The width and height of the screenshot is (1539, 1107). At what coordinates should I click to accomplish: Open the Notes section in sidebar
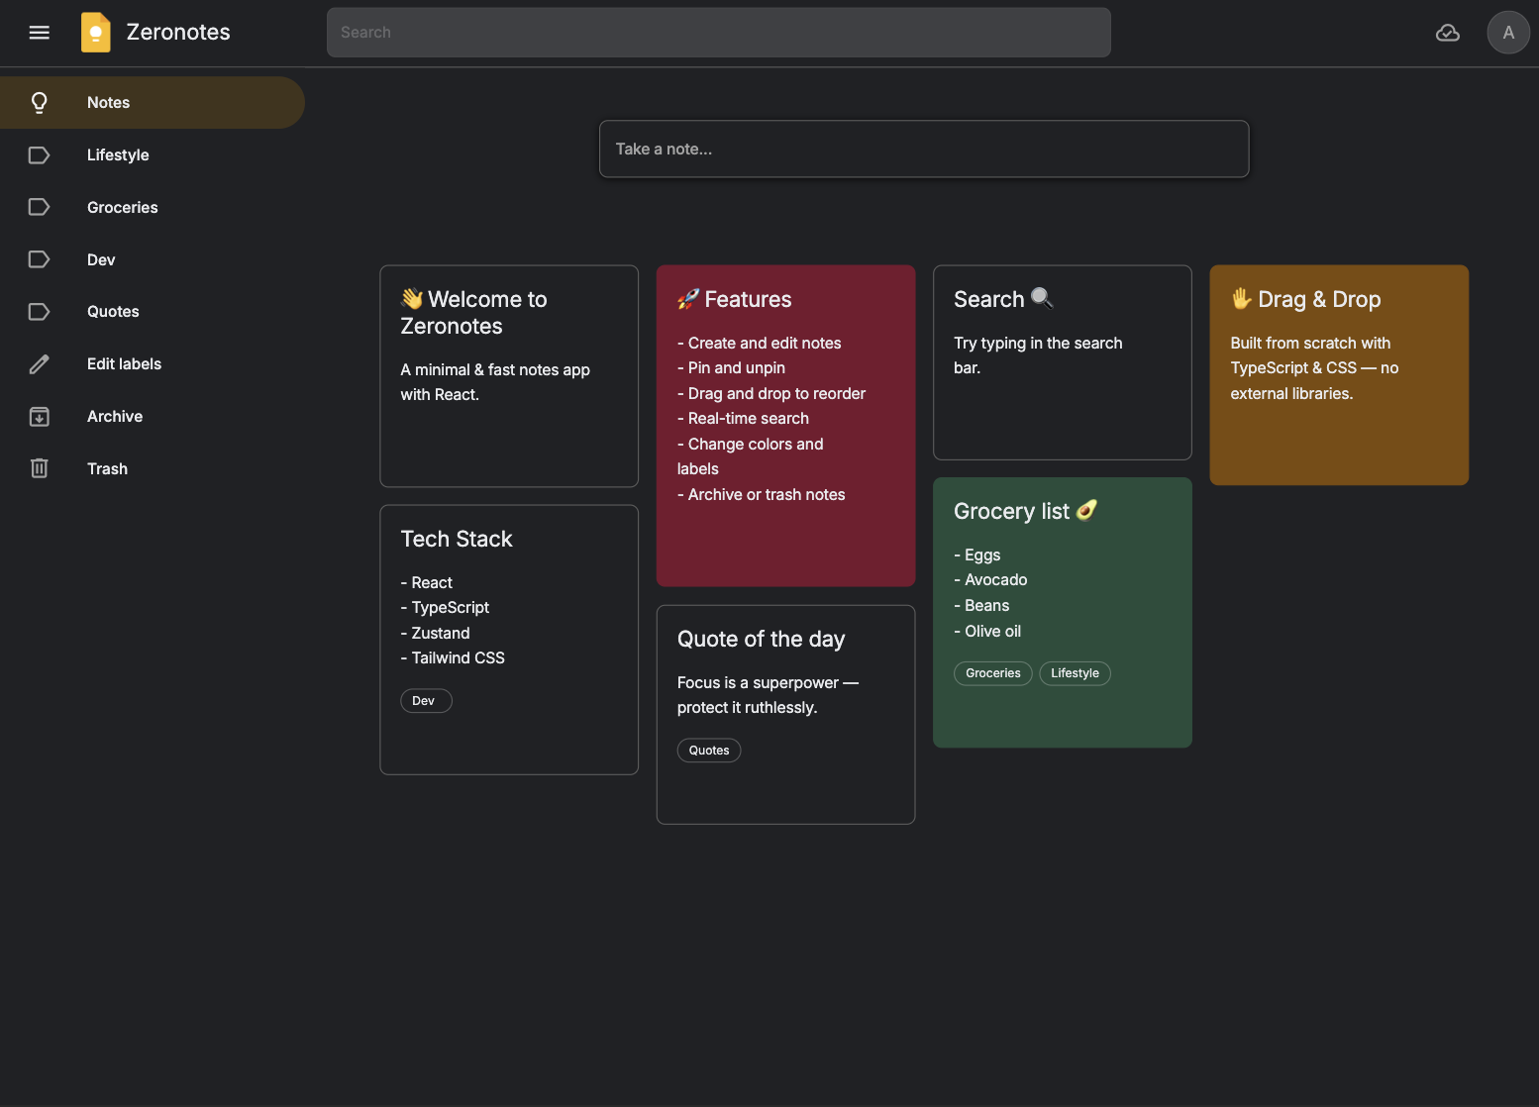pos(153,103)
